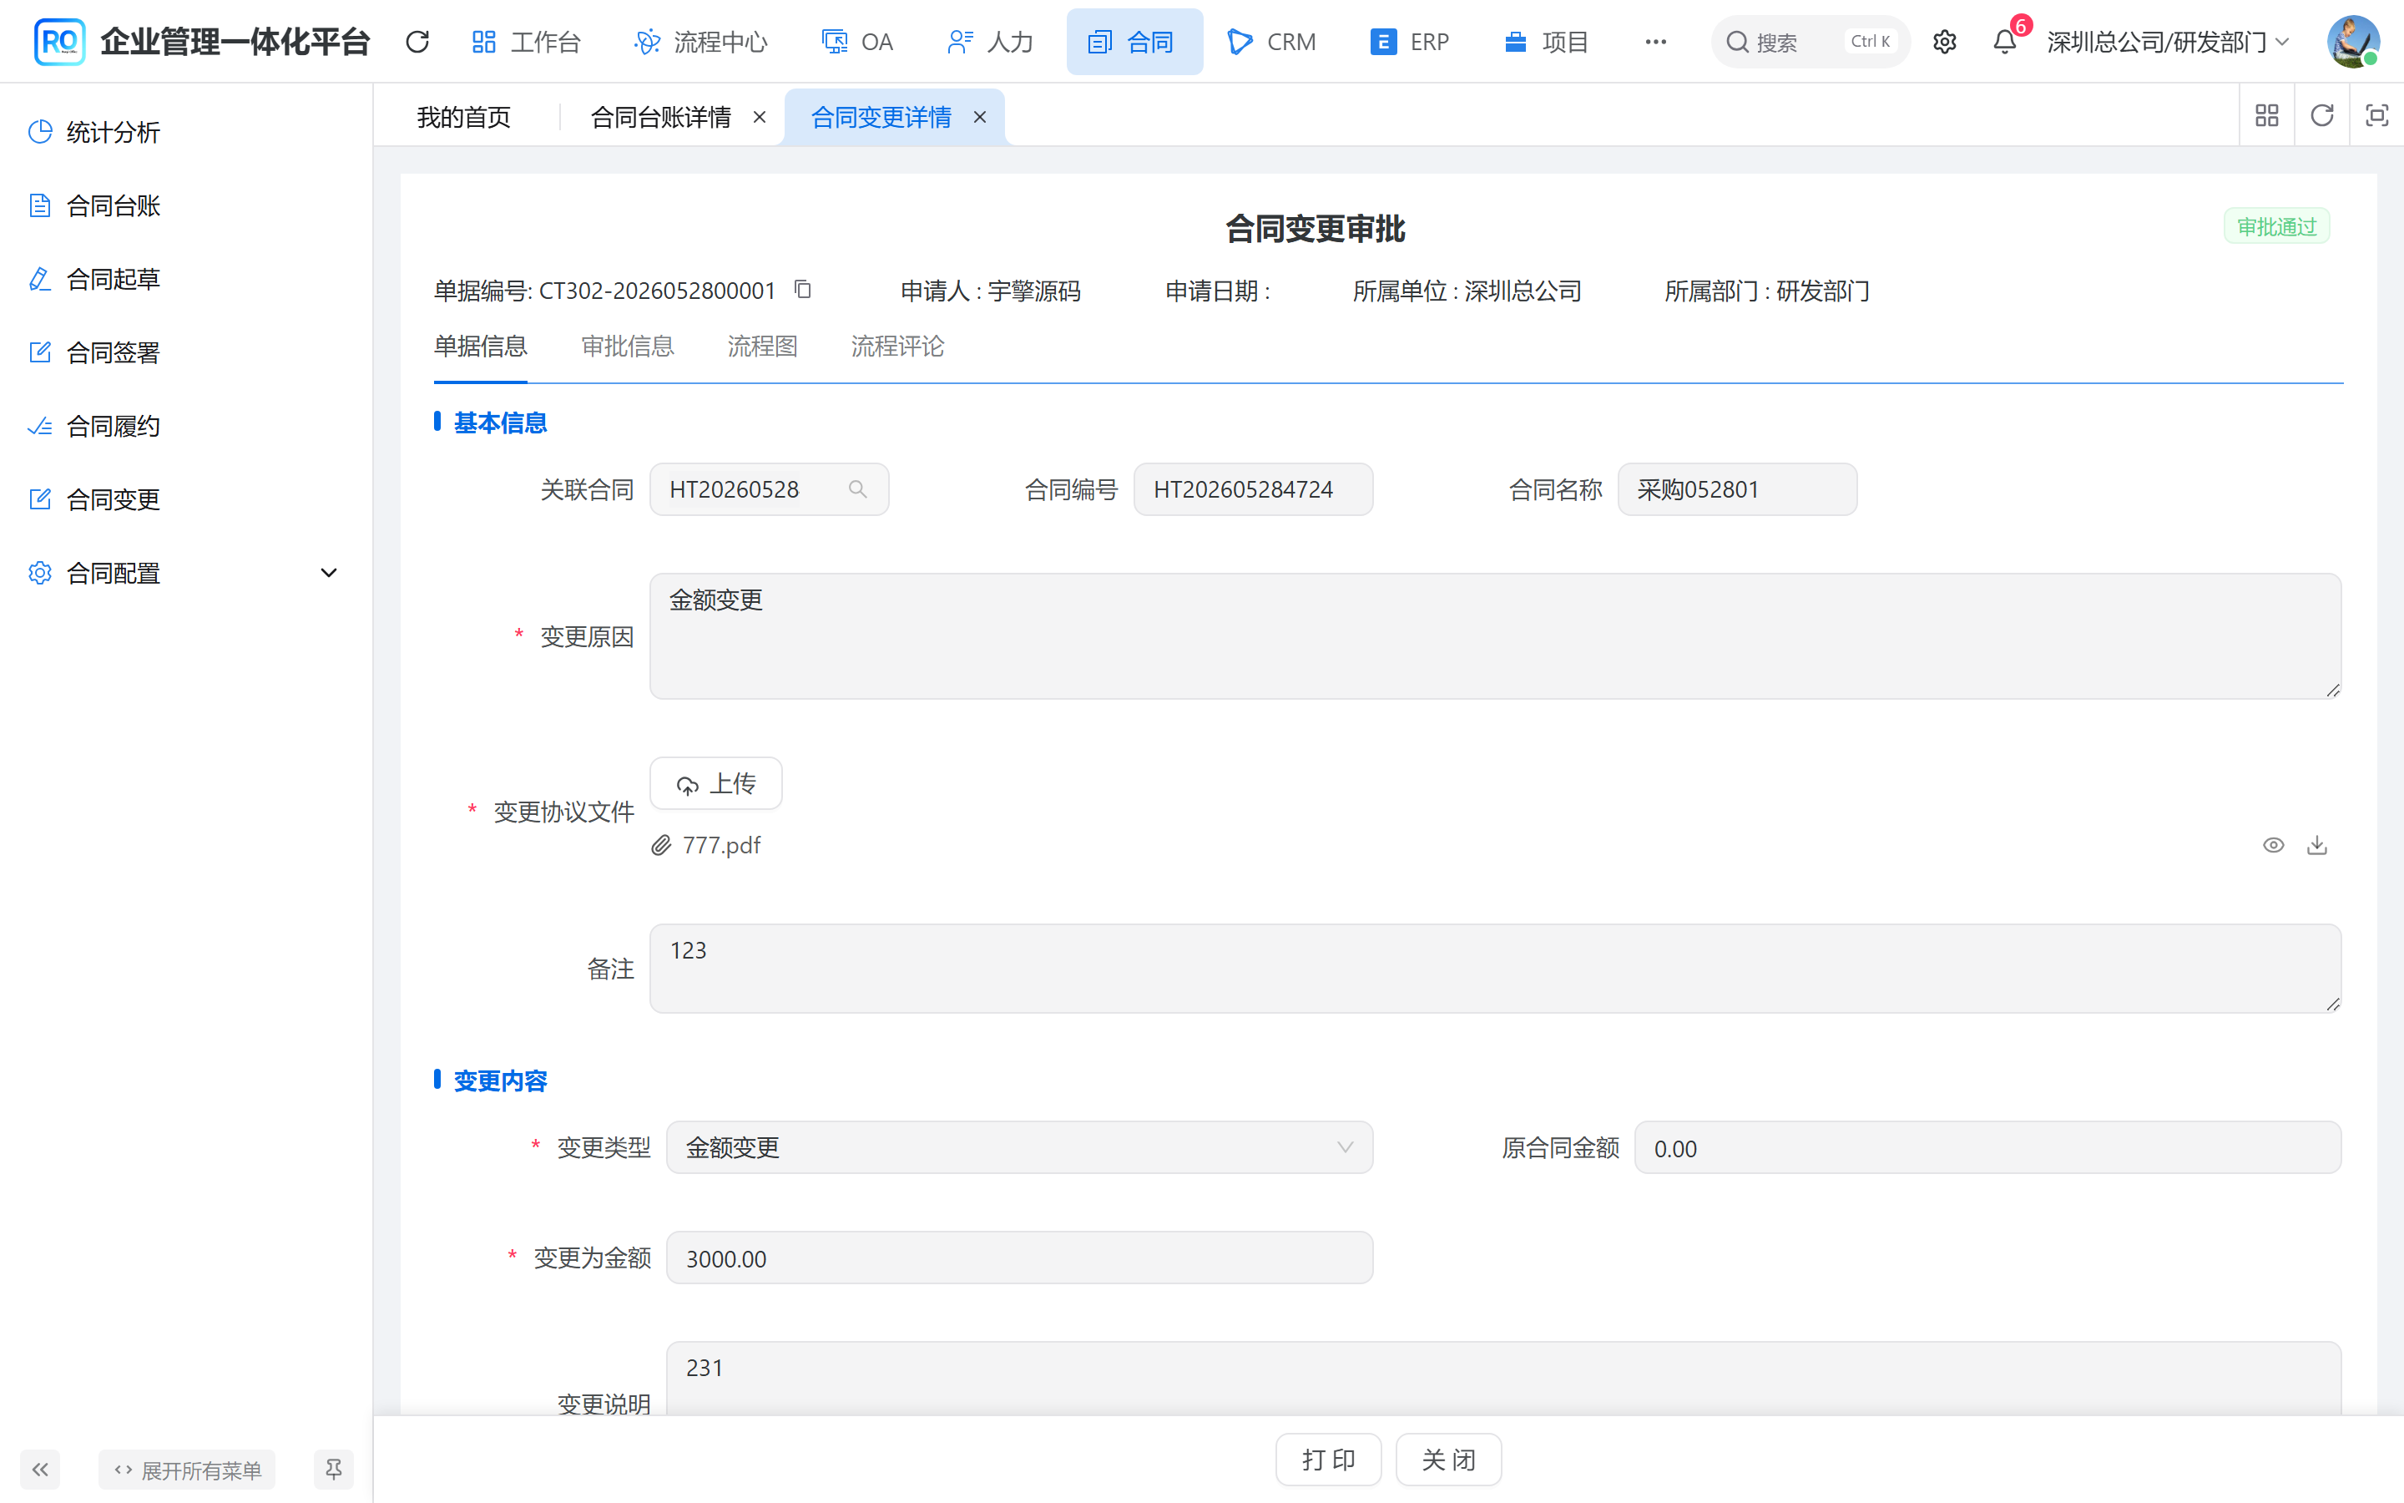The height and width of the screenshot is (1503, 2404).
Task: Click the 合同编号 field
Action: pos(1254,489)
